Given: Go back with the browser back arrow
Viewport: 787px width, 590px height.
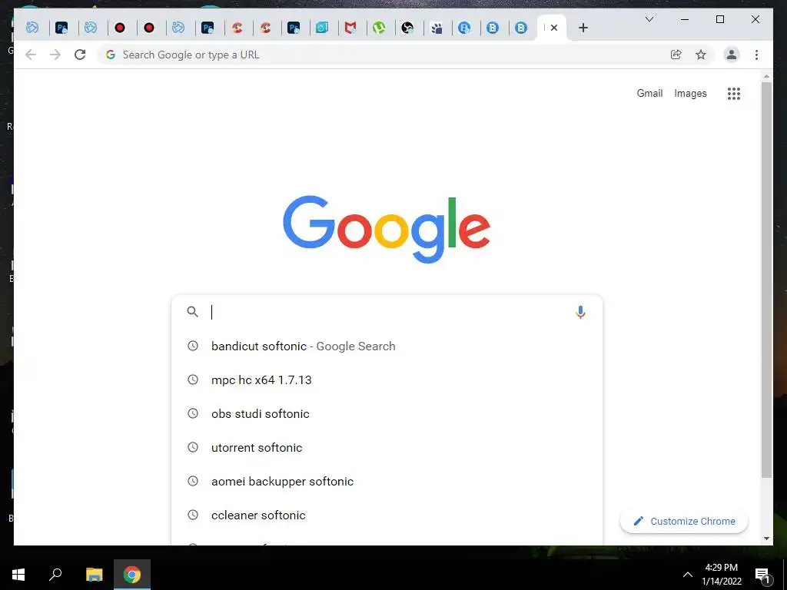Looking at the screenshot, I should point(31,55).
